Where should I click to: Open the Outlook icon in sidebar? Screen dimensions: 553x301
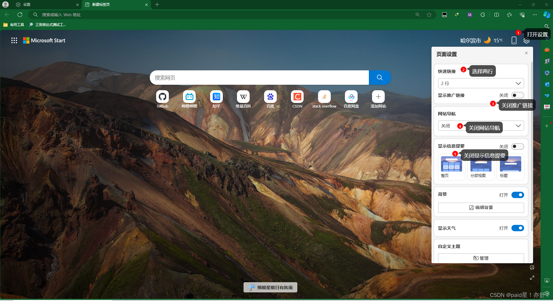click(x=547, y=84)
